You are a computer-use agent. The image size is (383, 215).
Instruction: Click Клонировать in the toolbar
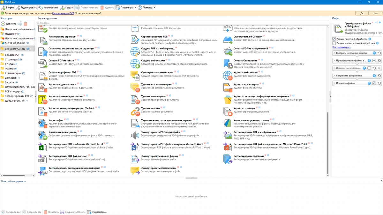tap(48, 7)
